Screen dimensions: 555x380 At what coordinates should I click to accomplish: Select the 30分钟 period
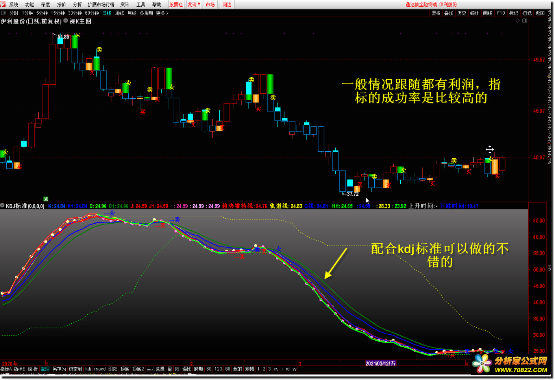[x=75, y=13]
